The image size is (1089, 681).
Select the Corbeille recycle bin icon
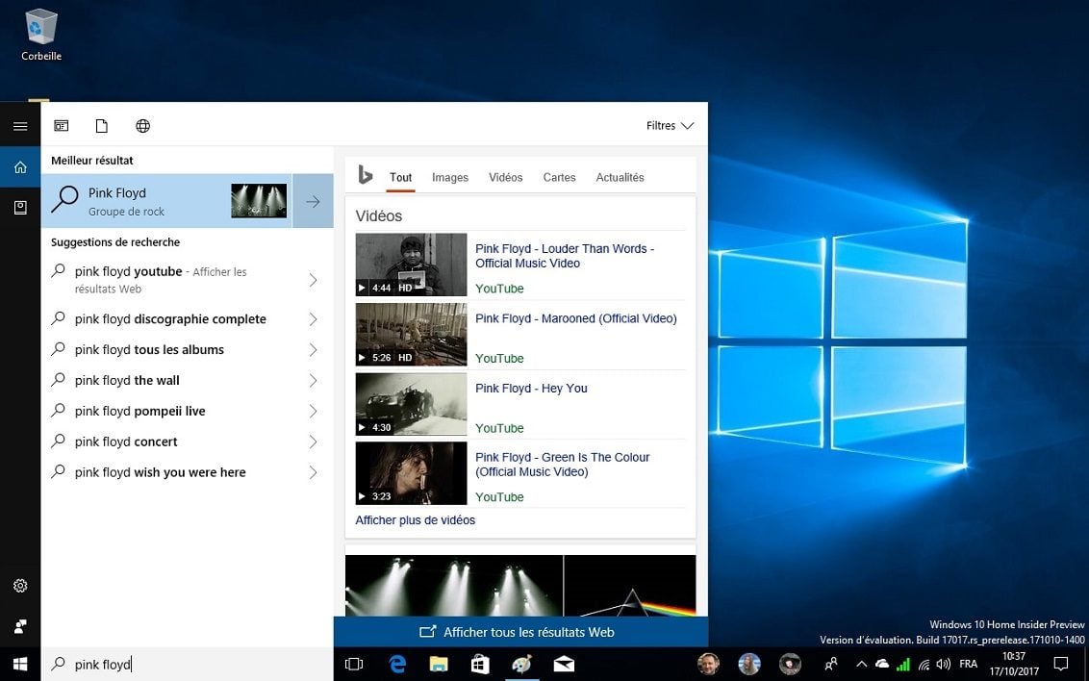(41, 35)
